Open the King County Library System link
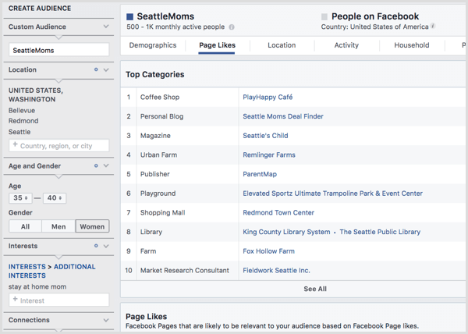The width and height of the screenshot is (468, 334). click(286, 232)
